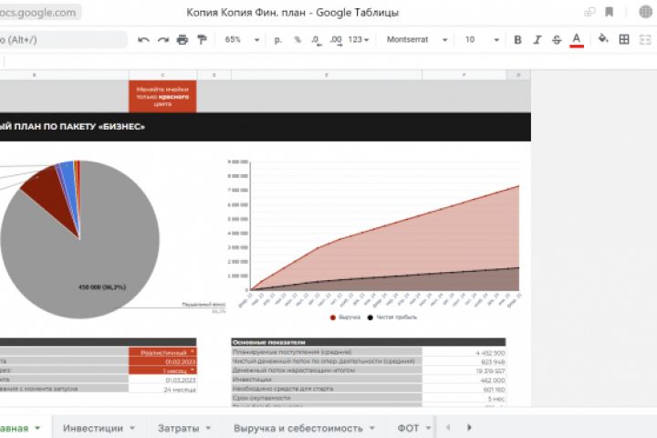Select the value 823 948
The width and height of the screenshot is (657, 438).
464,361
